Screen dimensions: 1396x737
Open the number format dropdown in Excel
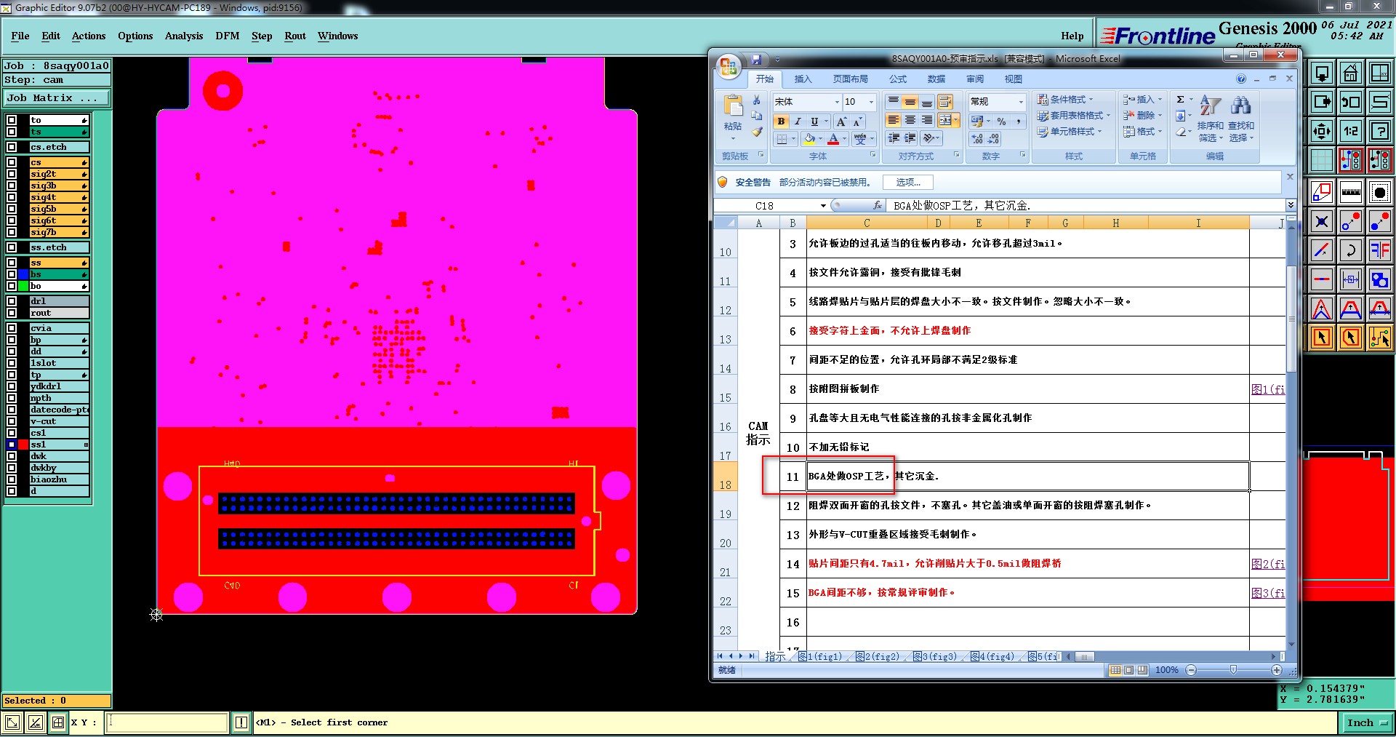point(1021,102)
